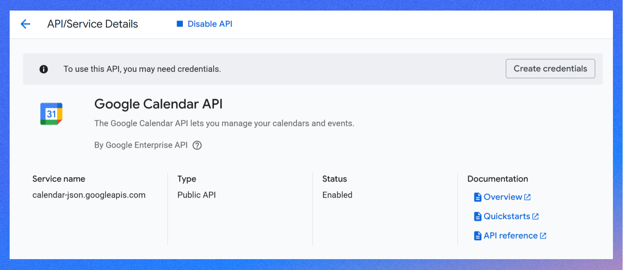This screenshot has height=270, width=623.
Task: Click the API/Service Details page title
Action: tap(93, 24)
